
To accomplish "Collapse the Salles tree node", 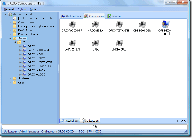I will [x=10, y=38].
